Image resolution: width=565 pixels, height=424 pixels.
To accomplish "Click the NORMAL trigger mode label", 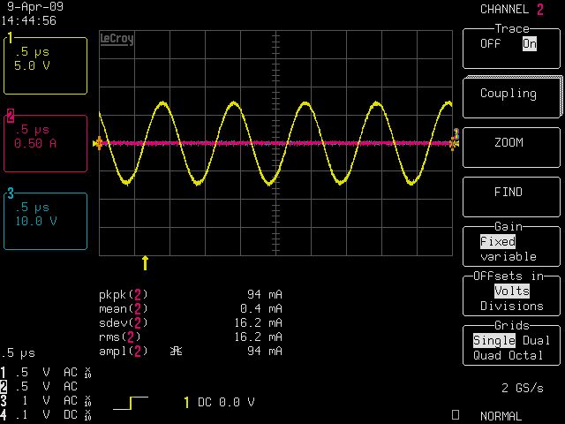I will (501, 416).
